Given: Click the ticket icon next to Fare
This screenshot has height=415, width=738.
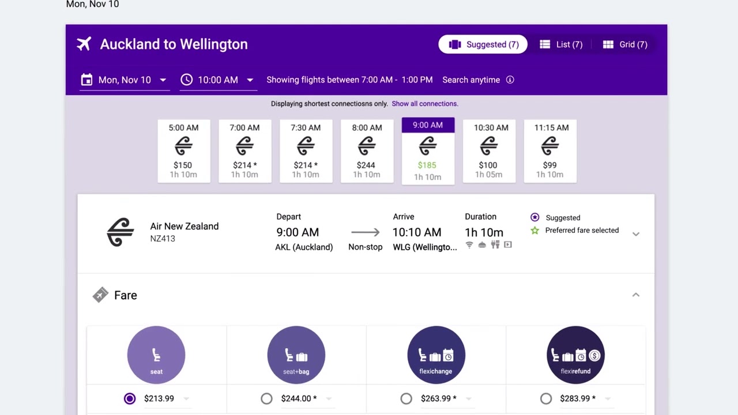Looking at the screenshot, I should (x=100, y=295).
